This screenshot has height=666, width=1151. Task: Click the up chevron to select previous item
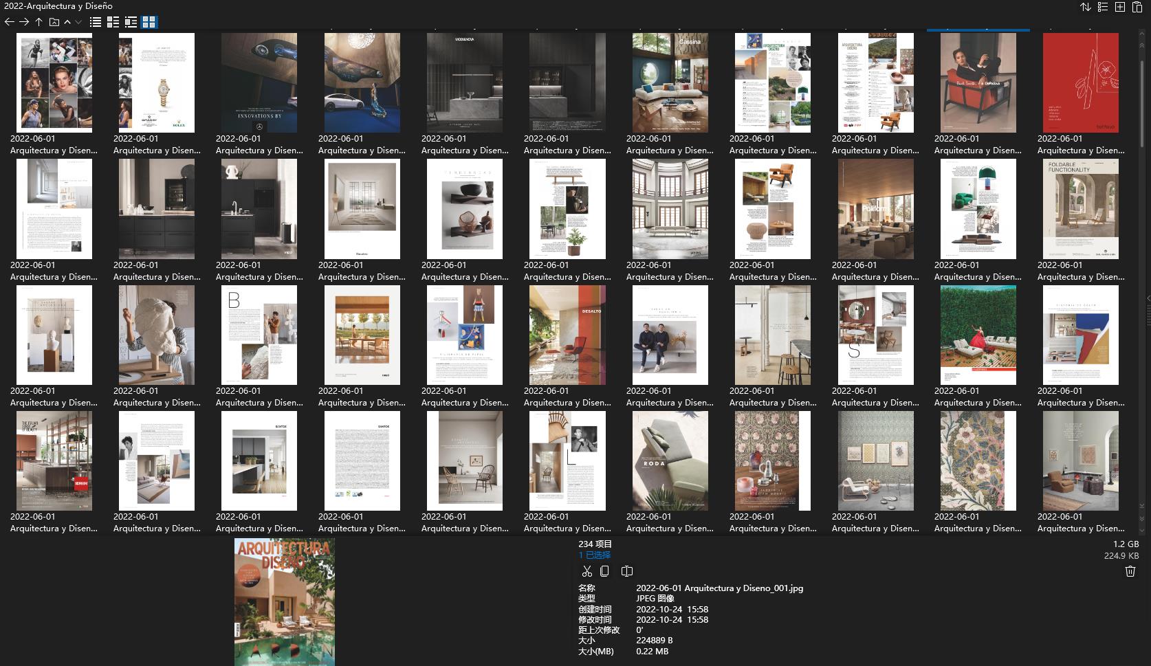click(67, 21)
